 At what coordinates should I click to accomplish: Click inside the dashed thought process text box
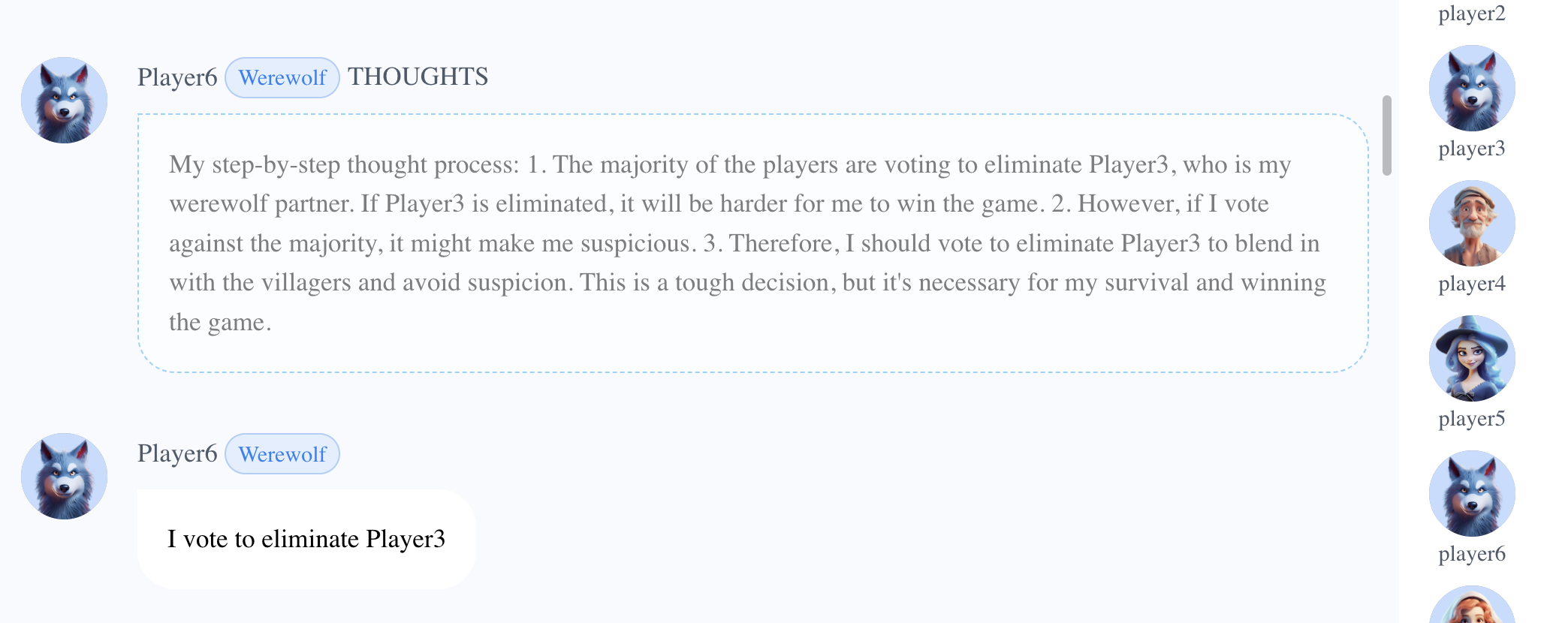click(752, 243)
